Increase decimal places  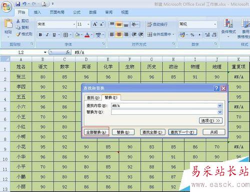(x=207, y=35)
